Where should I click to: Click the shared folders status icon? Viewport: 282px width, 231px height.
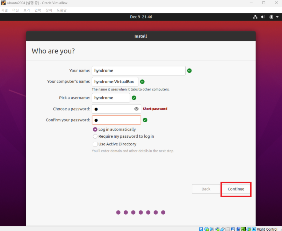[227, 229]
